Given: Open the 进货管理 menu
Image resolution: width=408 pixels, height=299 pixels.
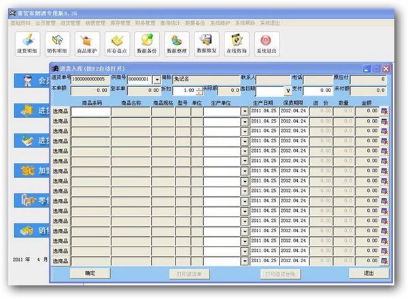Looking at the screenshot, I should (71, 23).
